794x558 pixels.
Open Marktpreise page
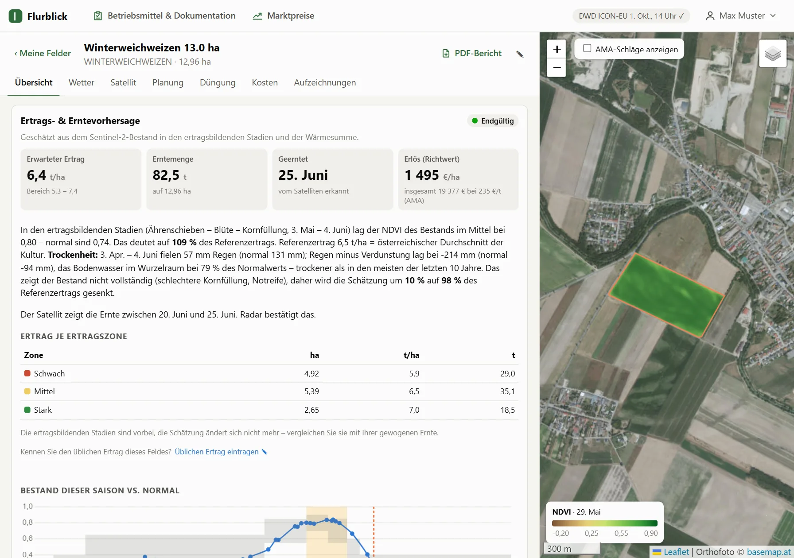point(284,16)
